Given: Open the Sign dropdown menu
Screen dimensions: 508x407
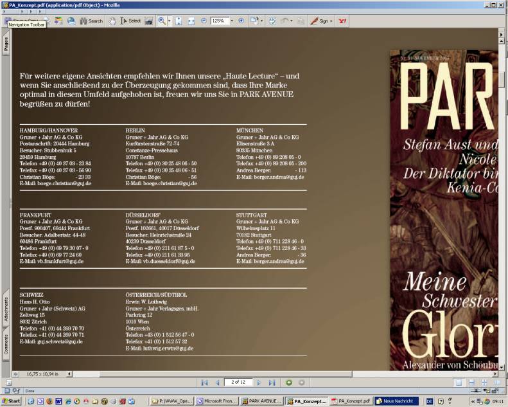Looking at the screenshot, I should (x=321, y=21).
